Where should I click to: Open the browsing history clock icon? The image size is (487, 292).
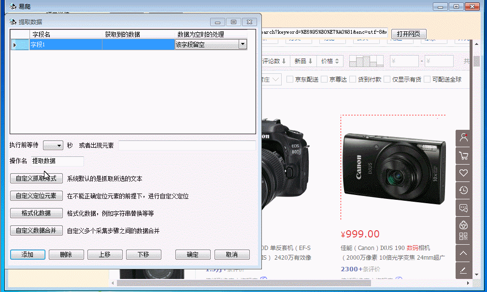click(x=463, y=190)
